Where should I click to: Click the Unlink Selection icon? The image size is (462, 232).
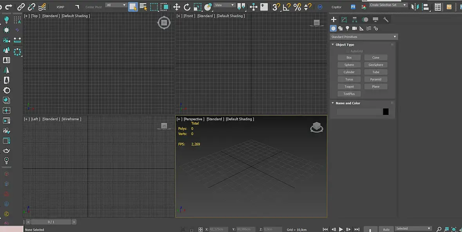(x=31, y=7)
